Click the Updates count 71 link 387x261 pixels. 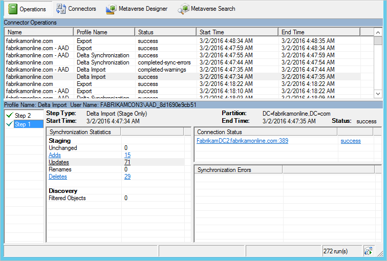tap(127, 162)
